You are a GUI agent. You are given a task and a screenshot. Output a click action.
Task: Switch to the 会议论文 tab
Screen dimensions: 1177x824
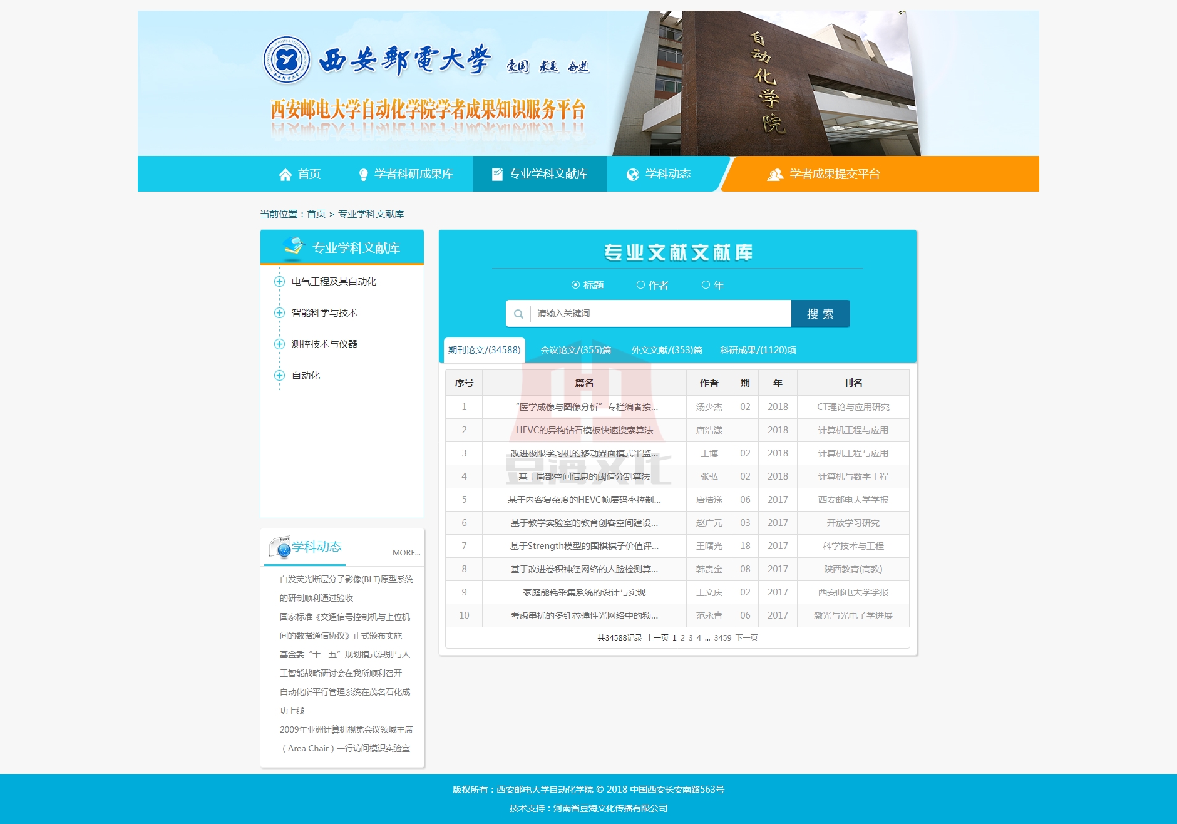[575, 350]
